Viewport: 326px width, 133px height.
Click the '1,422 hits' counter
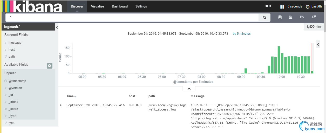pos(314,27)
